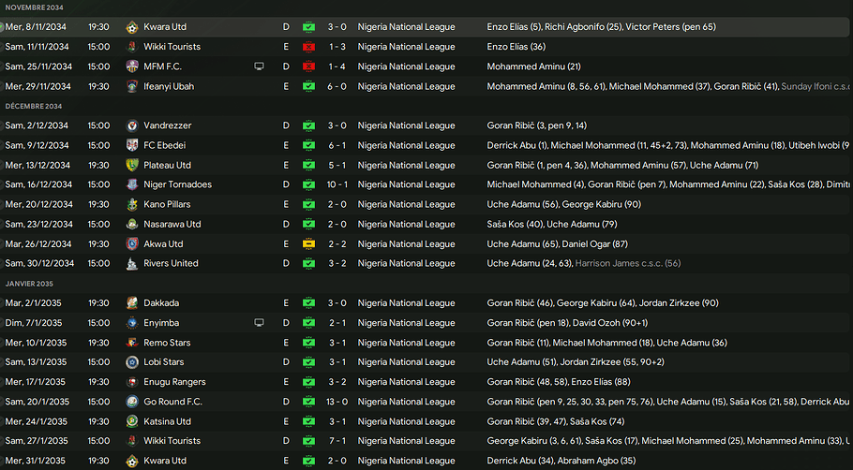Open Nigeria National League on Dakkada row

pos(406,303)
